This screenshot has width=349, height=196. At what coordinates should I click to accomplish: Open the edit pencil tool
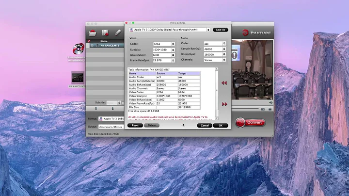(x=118, y=33)
